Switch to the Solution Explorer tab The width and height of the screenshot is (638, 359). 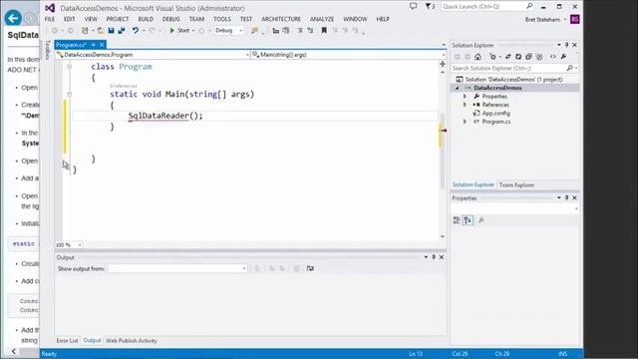coord(474,185)
